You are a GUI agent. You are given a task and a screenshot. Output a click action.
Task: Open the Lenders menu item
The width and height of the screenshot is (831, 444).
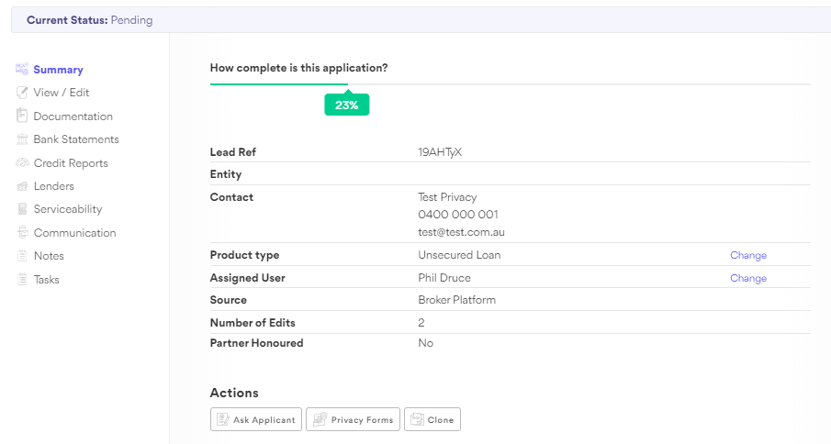(x=53, y=186)
